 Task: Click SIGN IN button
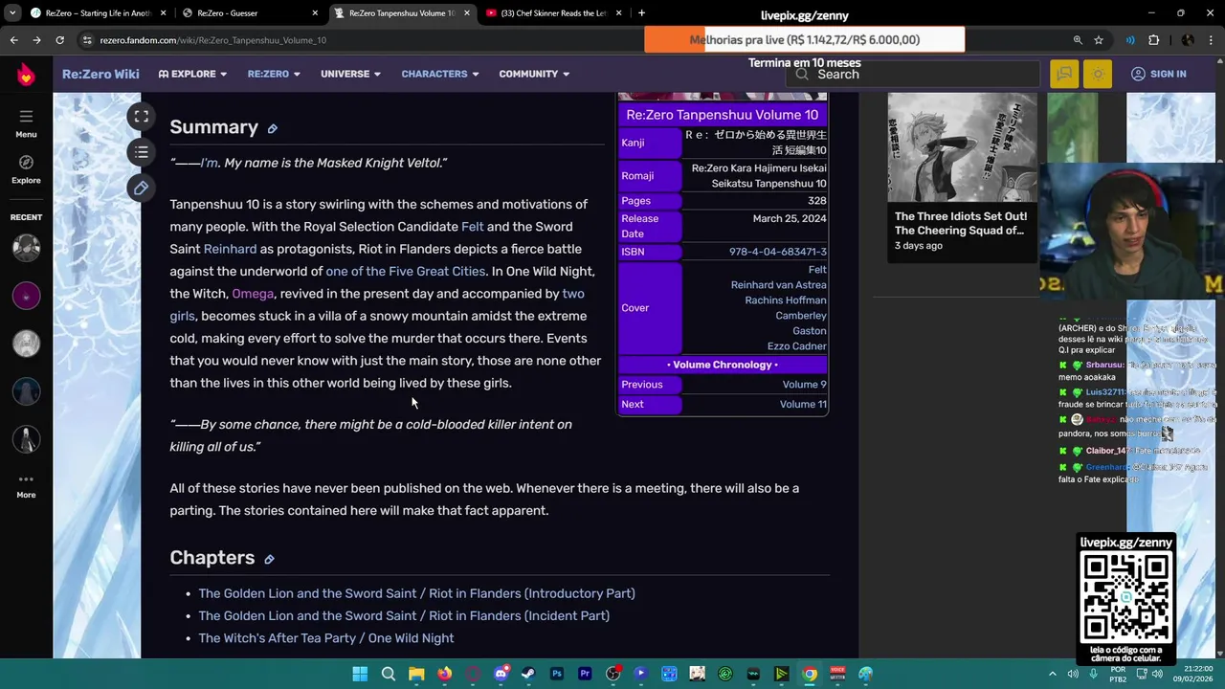pyautogui.click(x=1158, y=74)
